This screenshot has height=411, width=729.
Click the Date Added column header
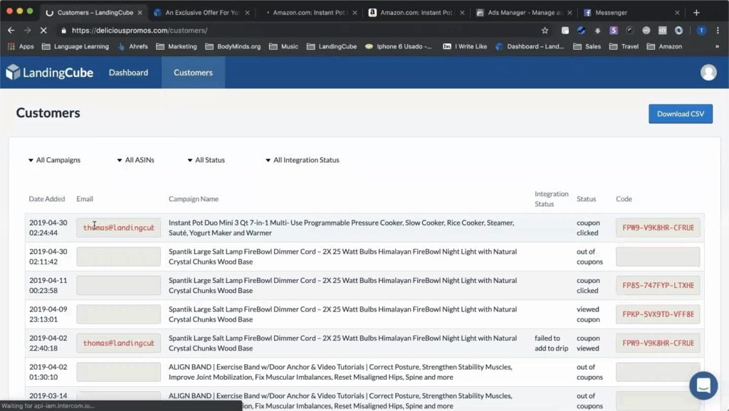[47, 199]
